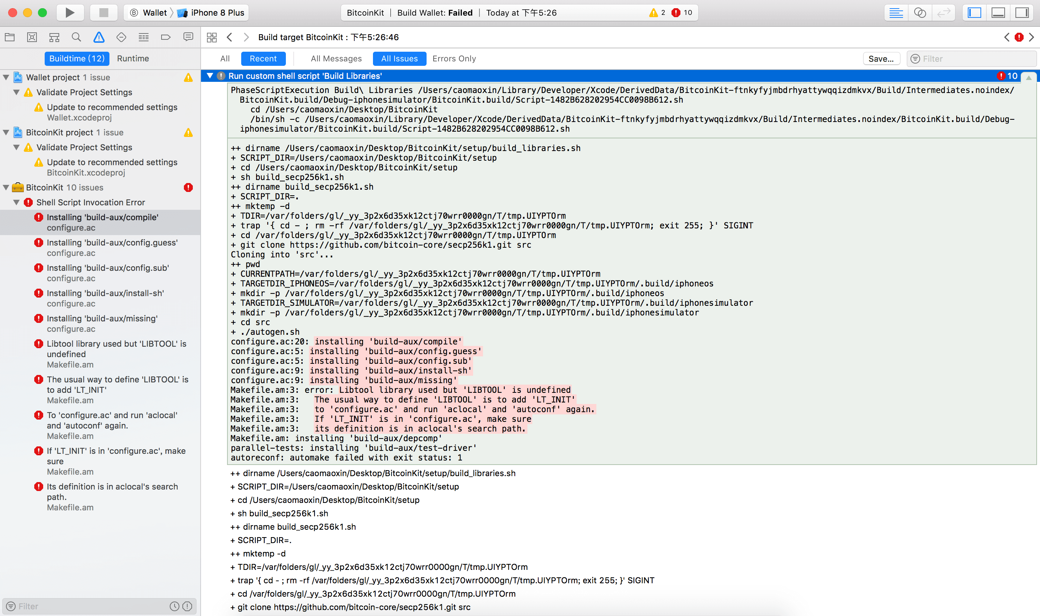Show only errors filter icon at sidebar bottom
Viewport: 1040px width, 616px height.
click(187, 606)
